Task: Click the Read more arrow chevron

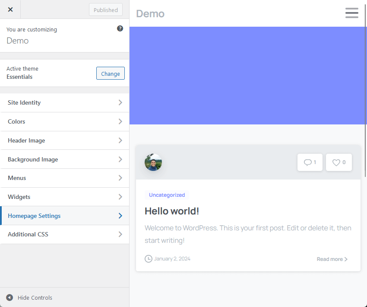Action: click(x=346, y=259)
